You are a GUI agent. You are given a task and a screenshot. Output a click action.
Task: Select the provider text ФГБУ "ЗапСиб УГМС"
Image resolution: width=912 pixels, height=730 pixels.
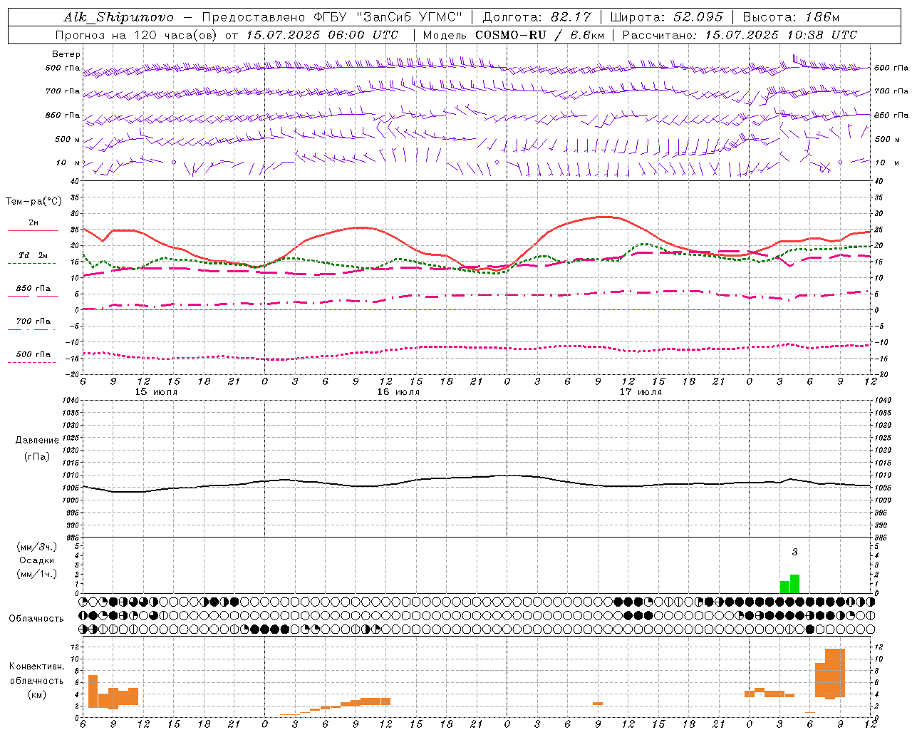point(388,17)
